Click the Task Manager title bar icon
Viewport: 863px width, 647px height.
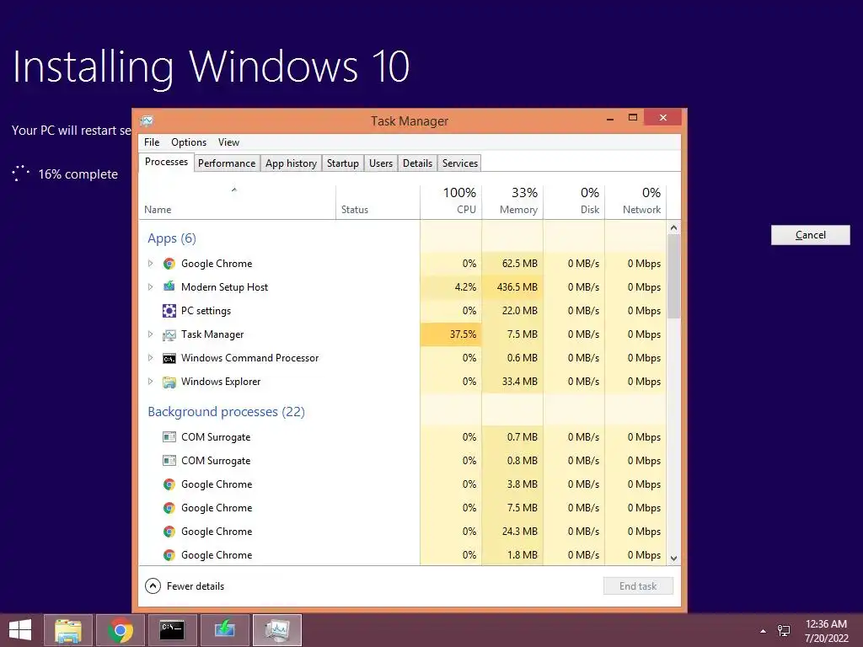[147, 121]
